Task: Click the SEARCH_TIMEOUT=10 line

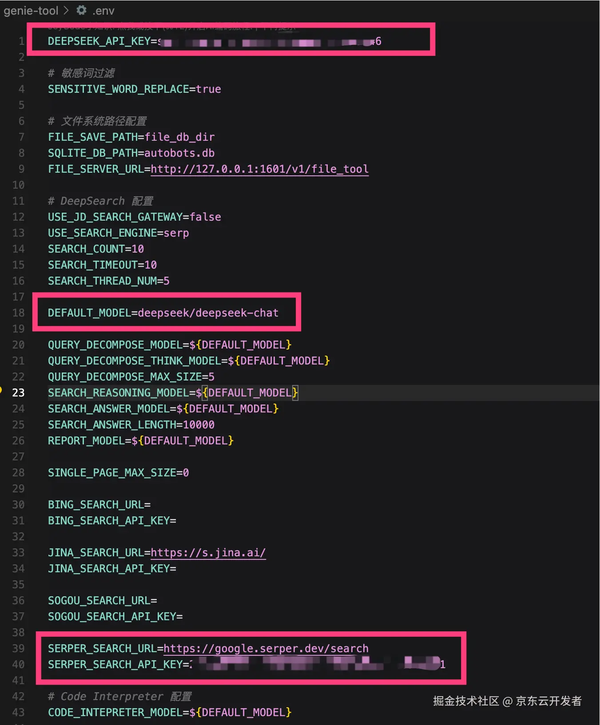Action: tap(102, 265)
